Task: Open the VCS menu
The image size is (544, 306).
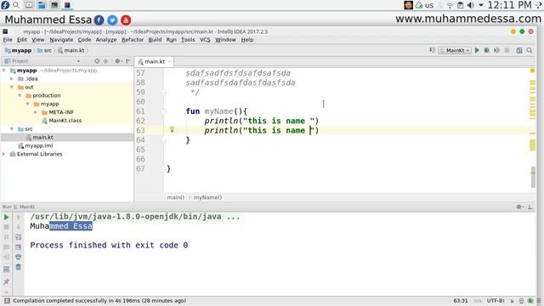Action: coord(205,40)
